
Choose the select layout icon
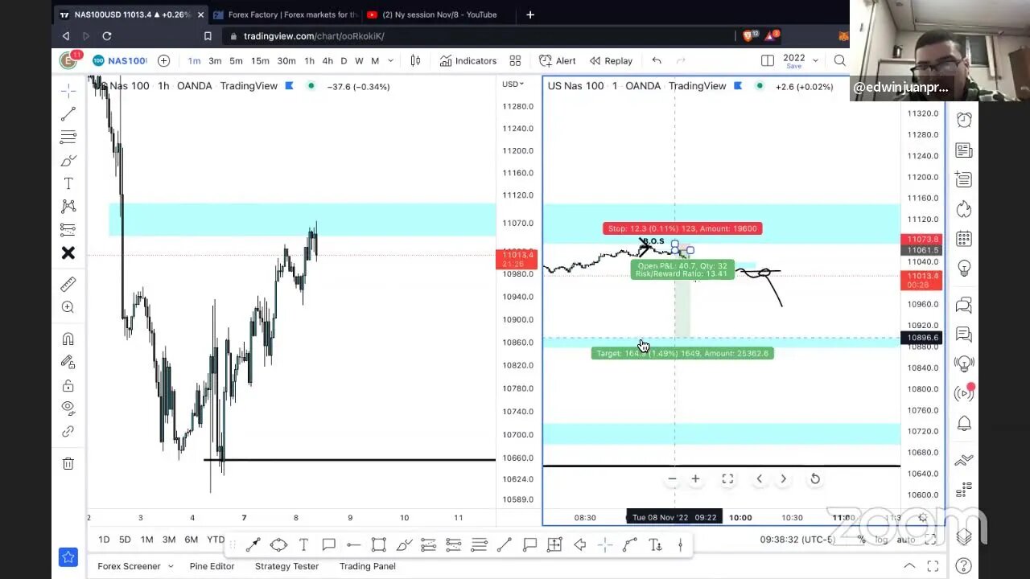coord(768,60)
